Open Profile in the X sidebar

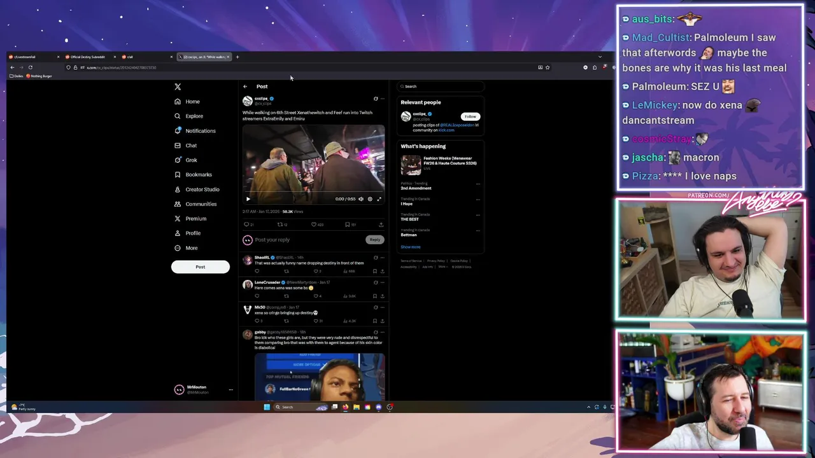pos(188,233)
